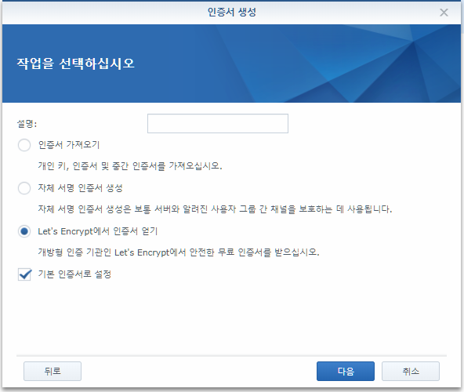Go back with the 뒤로 button
464x392 pixels.
tap(53, 371)
